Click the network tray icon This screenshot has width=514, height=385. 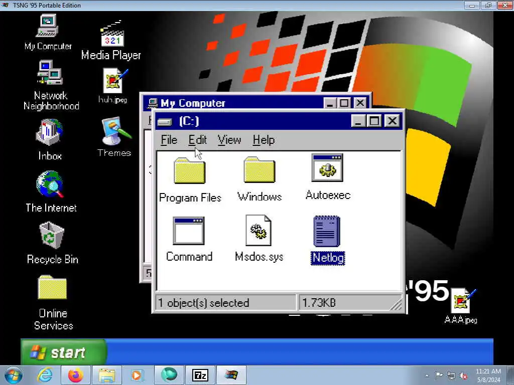[x=451, y=376]
